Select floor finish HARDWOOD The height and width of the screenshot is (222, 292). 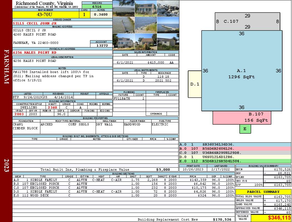pyautogui.click(x=132, y=124)
